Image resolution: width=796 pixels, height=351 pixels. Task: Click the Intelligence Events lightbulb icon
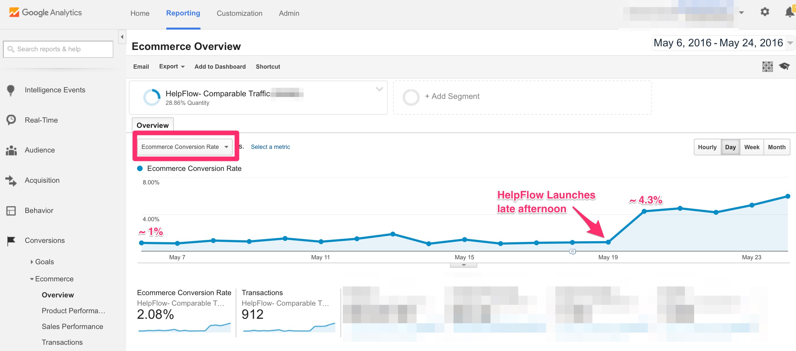[11, 90]
